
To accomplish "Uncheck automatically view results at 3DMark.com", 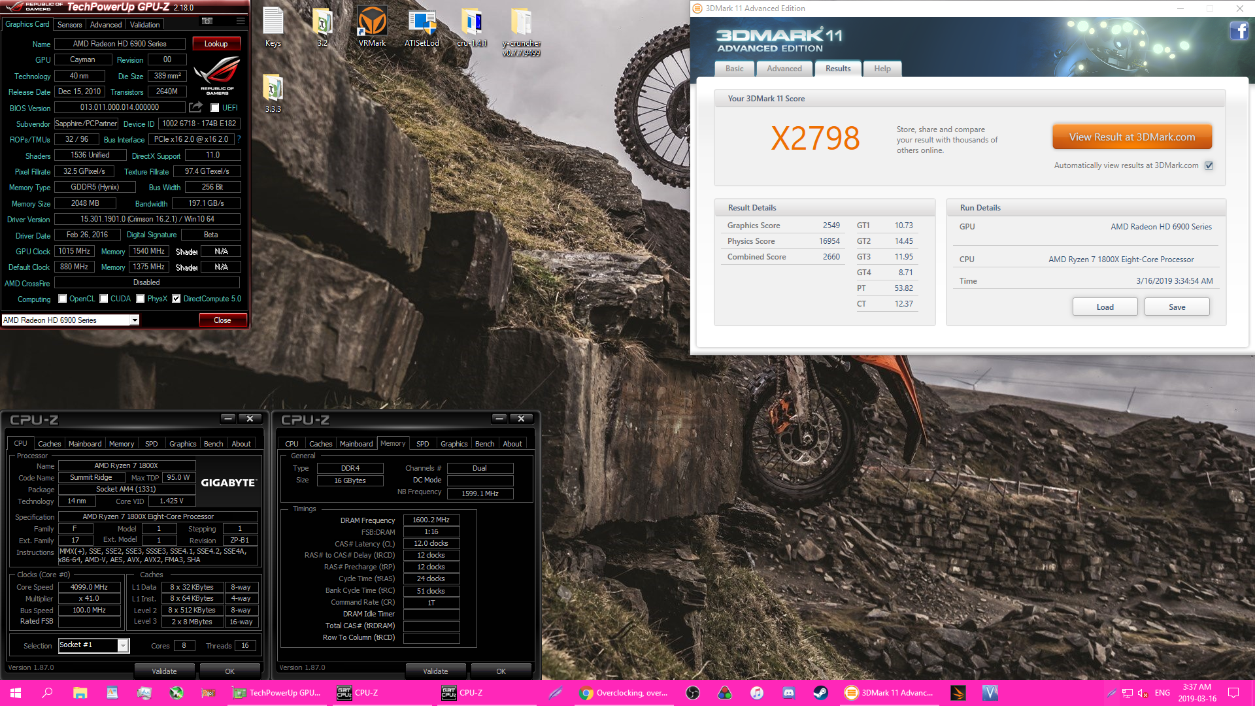I will click(x=1209, y=165).
